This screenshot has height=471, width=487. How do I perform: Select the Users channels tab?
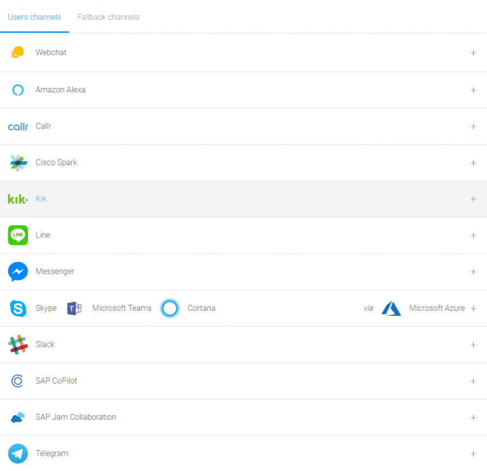click(34, 17)
